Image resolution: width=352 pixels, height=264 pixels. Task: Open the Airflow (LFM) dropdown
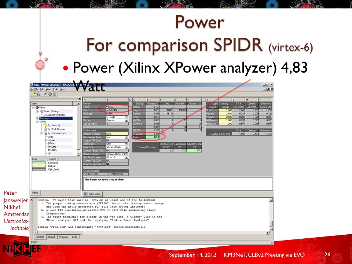click(x=126, y=144)
